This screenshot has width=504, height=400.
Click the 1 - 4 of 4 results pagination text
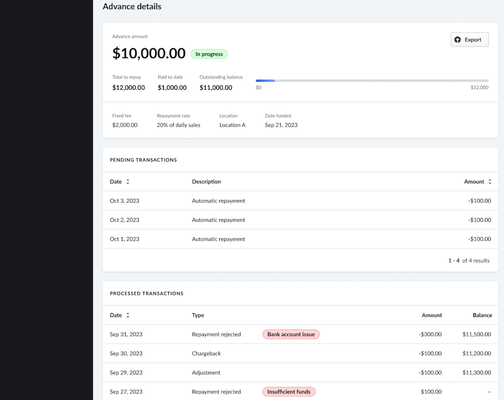[x=469, y=261]
